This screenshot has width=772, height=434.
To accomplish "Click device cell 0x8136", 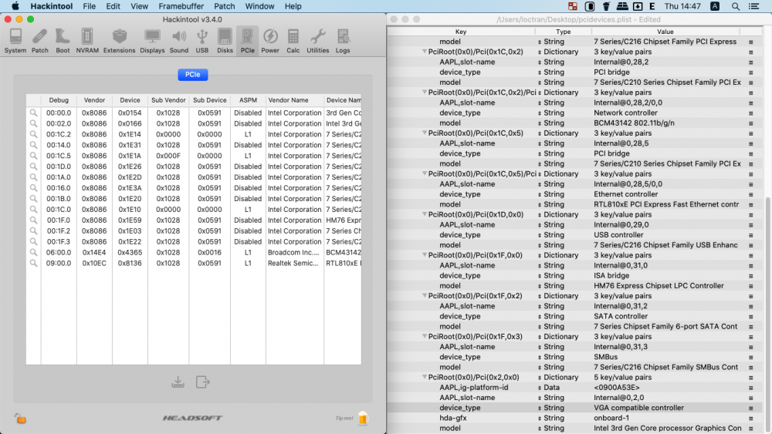I will coord(130,263).
